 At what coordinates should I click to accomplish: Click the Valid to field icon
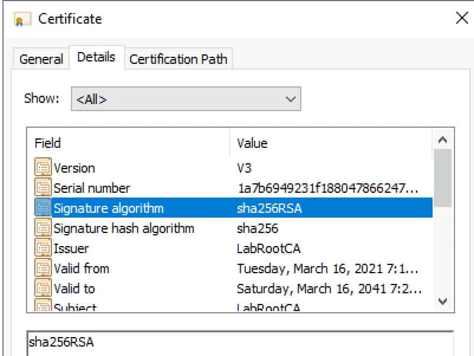tap(43, 289)
